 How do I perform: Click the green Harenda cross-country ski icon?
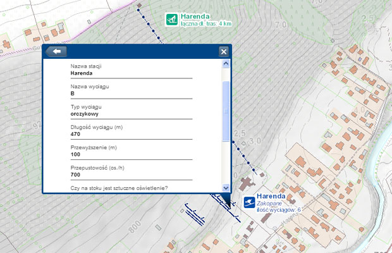tap(172, 20)
